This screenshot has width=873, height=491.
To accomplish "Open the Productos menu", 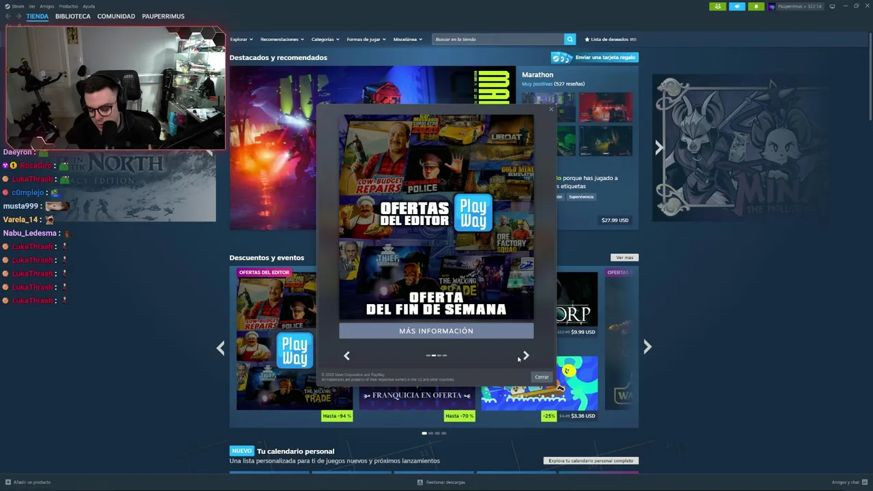I will 68,6.
